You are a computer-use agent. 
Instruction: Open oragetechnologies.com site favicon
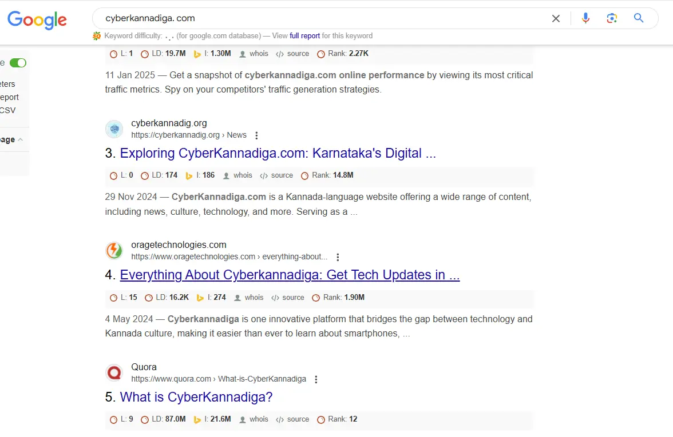click(x=114, y=251)
